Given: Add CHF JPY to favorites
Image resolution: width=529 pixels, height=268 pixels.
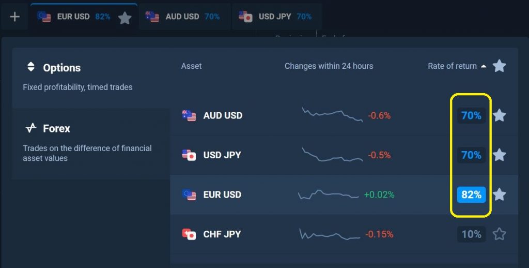Looking at the screenshot, I should (499, 234).
